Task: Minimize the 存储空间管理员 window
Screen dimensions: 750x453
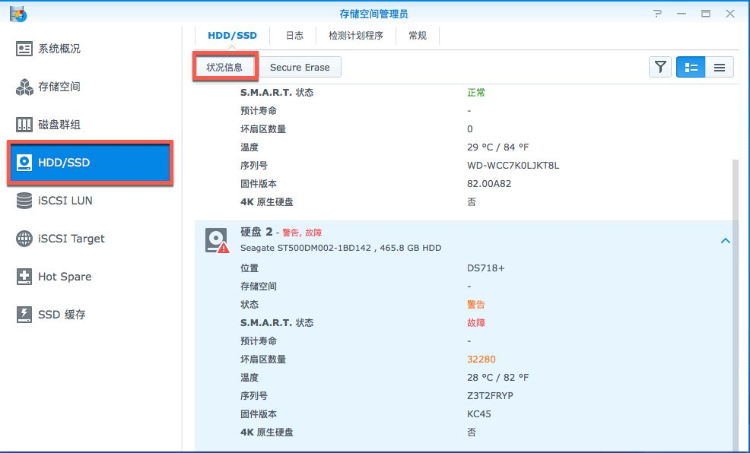Action: [682, 14]
